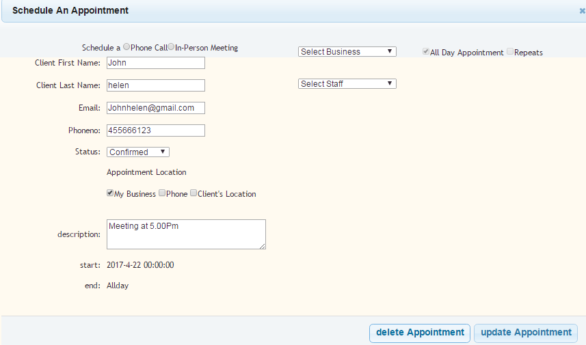Click the start date 2017-4-22 text
The image size is (586, 345).
click(x=124, y=265)
